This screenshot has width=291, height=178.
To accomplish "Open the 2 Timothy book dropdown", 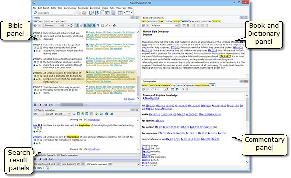I will point(61,25).
